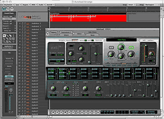The image size is (164, 119).
Task: Open the EXS24 plugin selector dropdown
Action: (66, 35)
